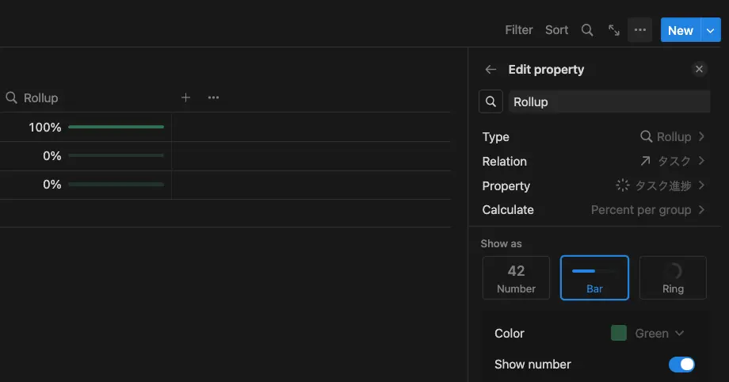The image size is (729, 382).
Task: Expand the New button dropdown arrow
Action: [x=711, y=30]
